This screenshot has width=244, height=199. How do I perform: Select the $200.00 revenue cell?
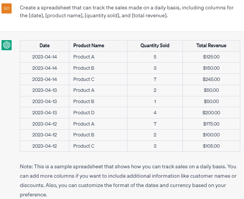211,113
